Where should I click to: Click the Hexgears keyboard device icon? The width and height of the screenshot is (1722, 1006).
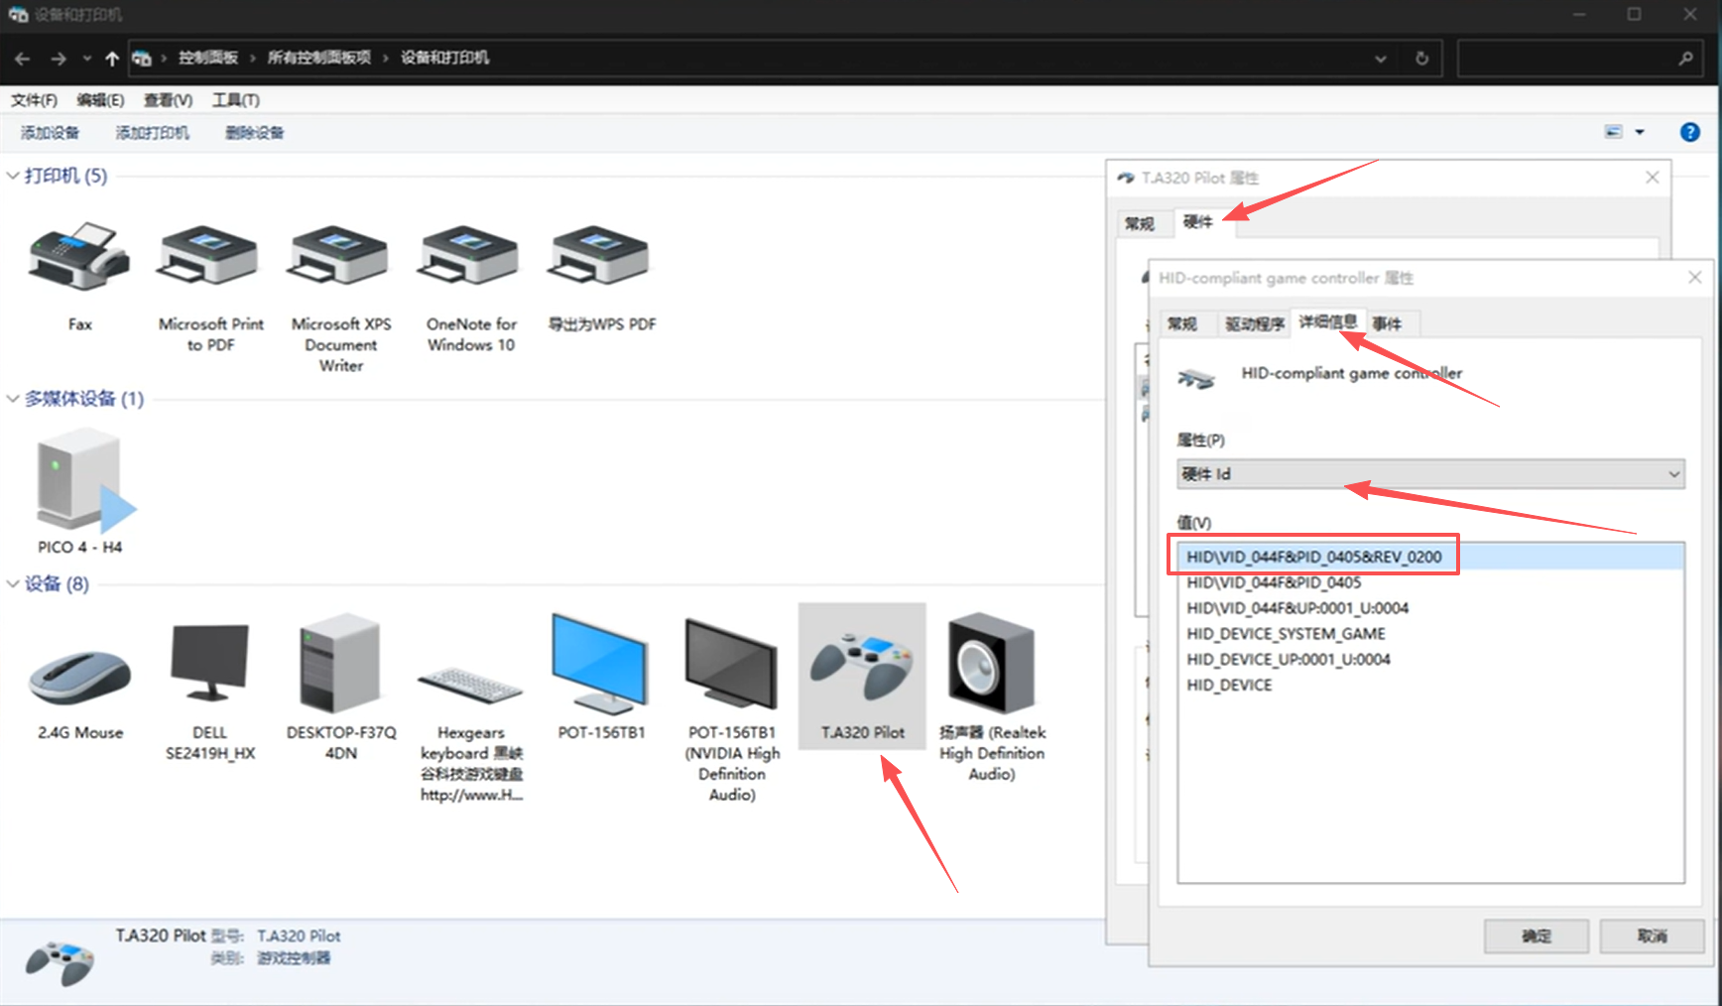click(470, 680)
